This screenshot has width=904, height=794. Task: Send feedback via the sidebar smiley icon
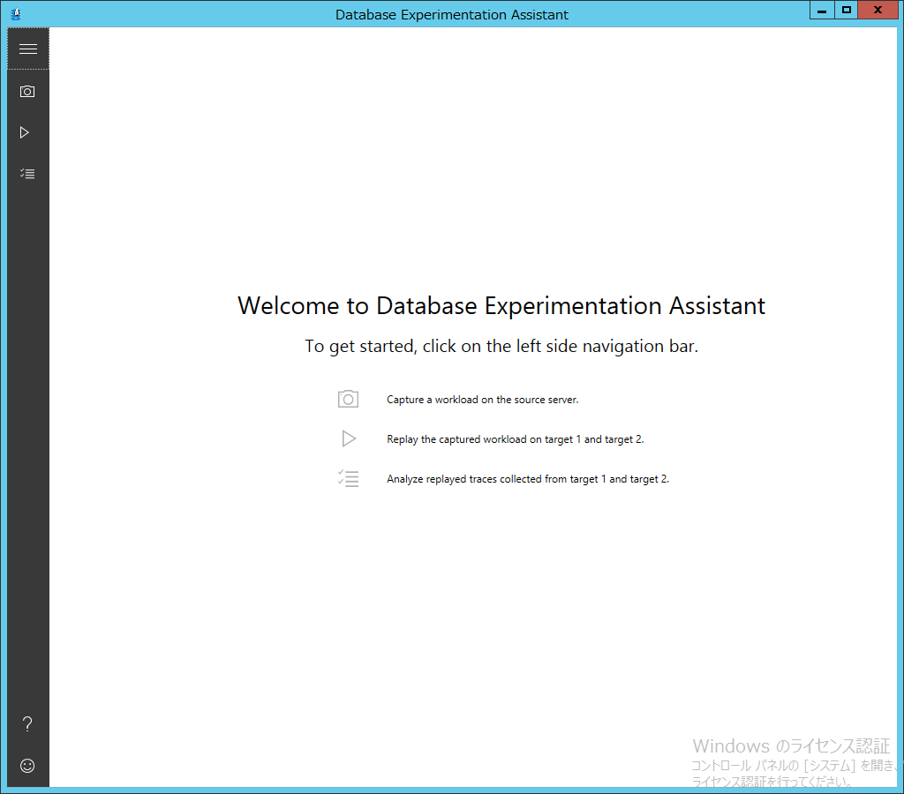(x=27, y=765)
